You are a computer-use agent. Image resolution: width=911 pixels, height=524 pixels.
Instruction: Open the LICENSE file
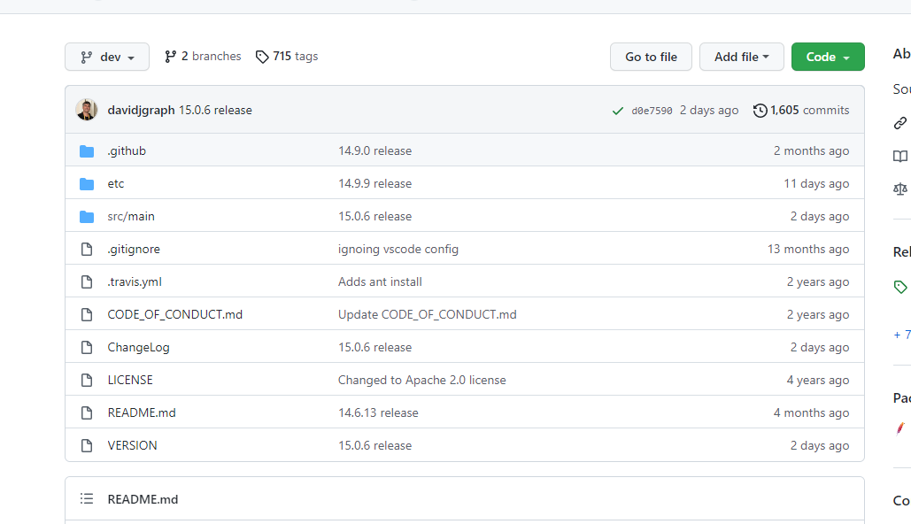coord(130,380)
